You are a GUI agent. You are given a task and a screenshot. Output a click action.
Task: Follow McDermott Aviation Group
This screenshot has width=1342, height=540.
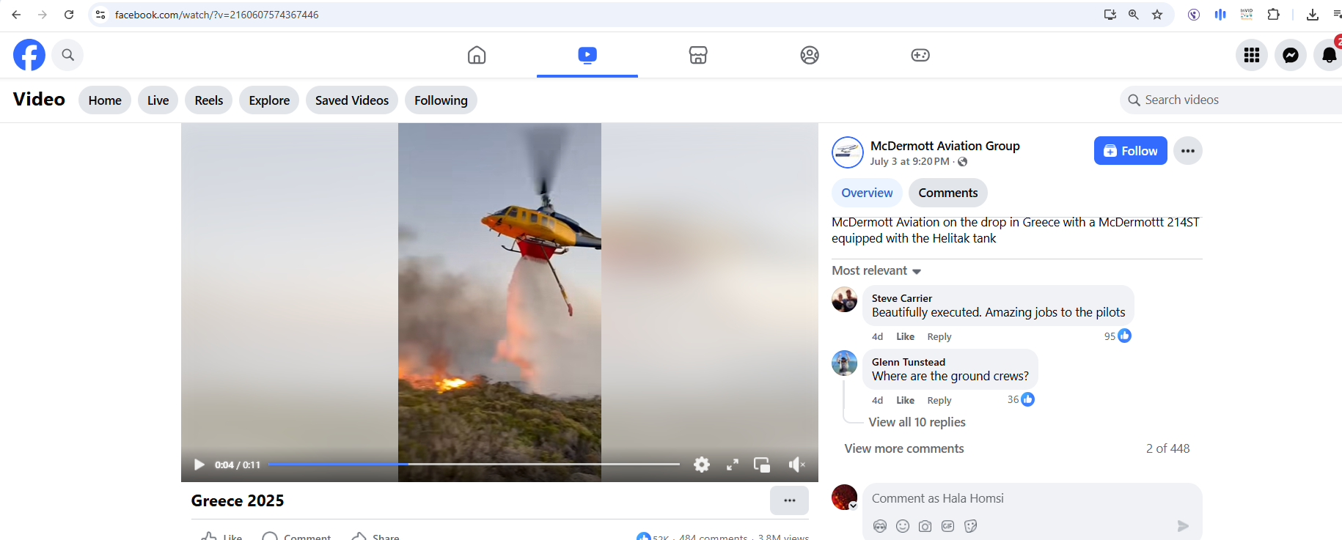point(1130,151)
